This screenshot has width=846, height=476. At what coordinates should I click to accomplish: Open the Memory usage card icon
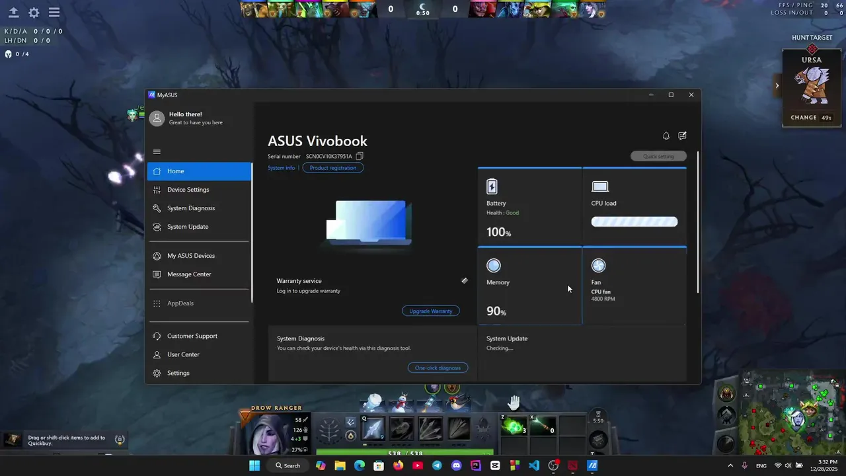[494, 266]
